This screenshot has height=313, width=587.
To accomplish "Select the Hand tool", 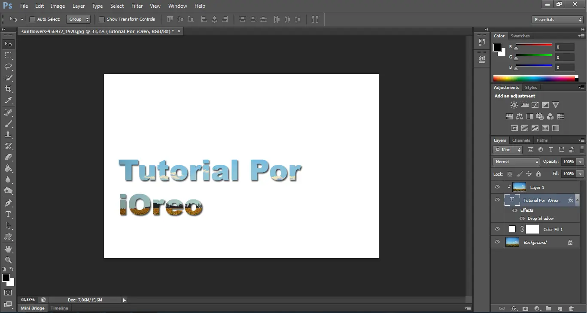I will (8, 249).
